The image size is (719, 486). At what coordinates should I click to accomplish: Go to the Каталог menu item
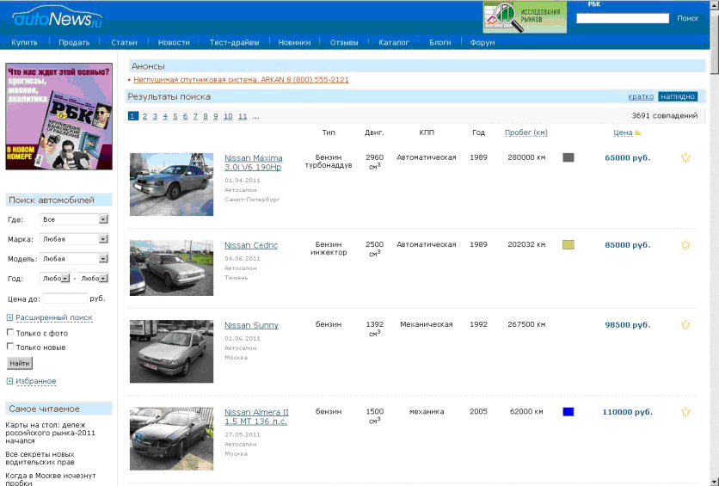(x=394, y=42)
